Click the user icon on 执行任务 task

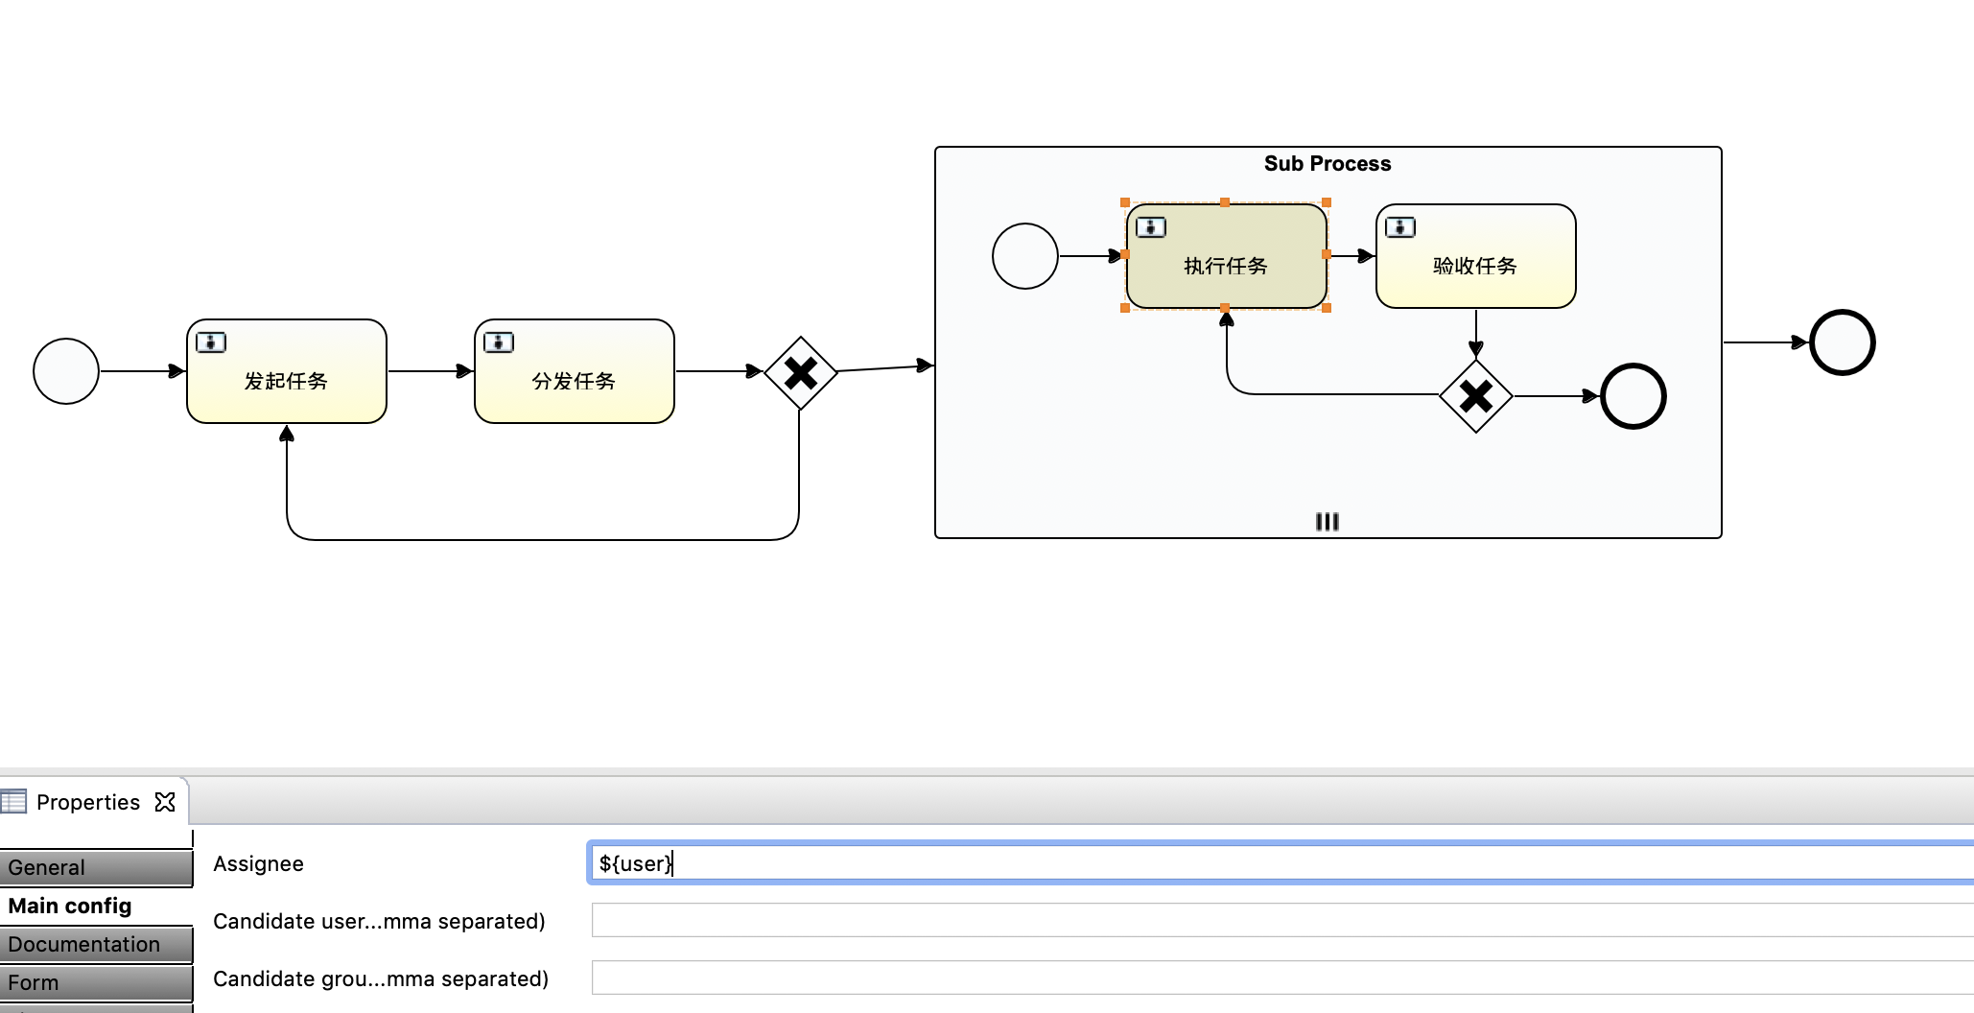click(x=1151, y=227)
